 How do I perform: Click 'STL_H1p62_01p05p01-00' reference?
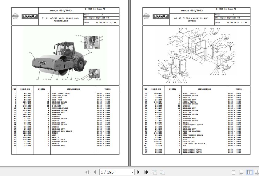227,18
